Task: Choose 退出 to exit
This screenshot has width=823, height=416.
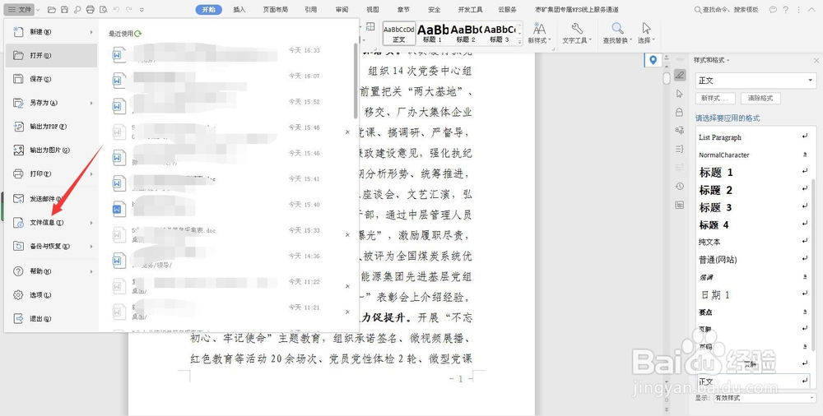Action: 51,318
